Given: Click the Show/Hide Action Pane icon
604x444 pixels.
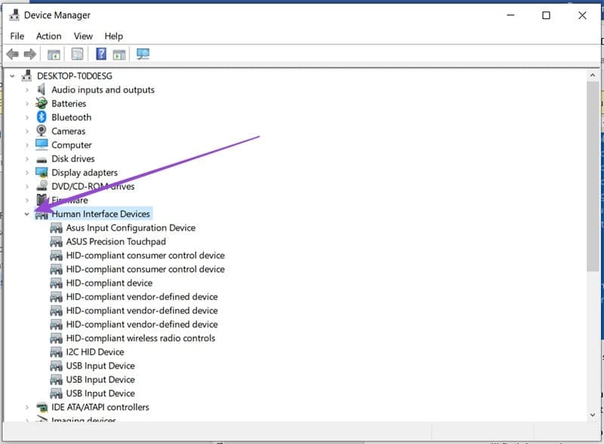Looking at the screenshot, I should (119, 54).
